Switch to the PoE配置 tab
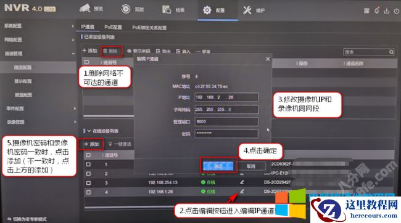 113,27
